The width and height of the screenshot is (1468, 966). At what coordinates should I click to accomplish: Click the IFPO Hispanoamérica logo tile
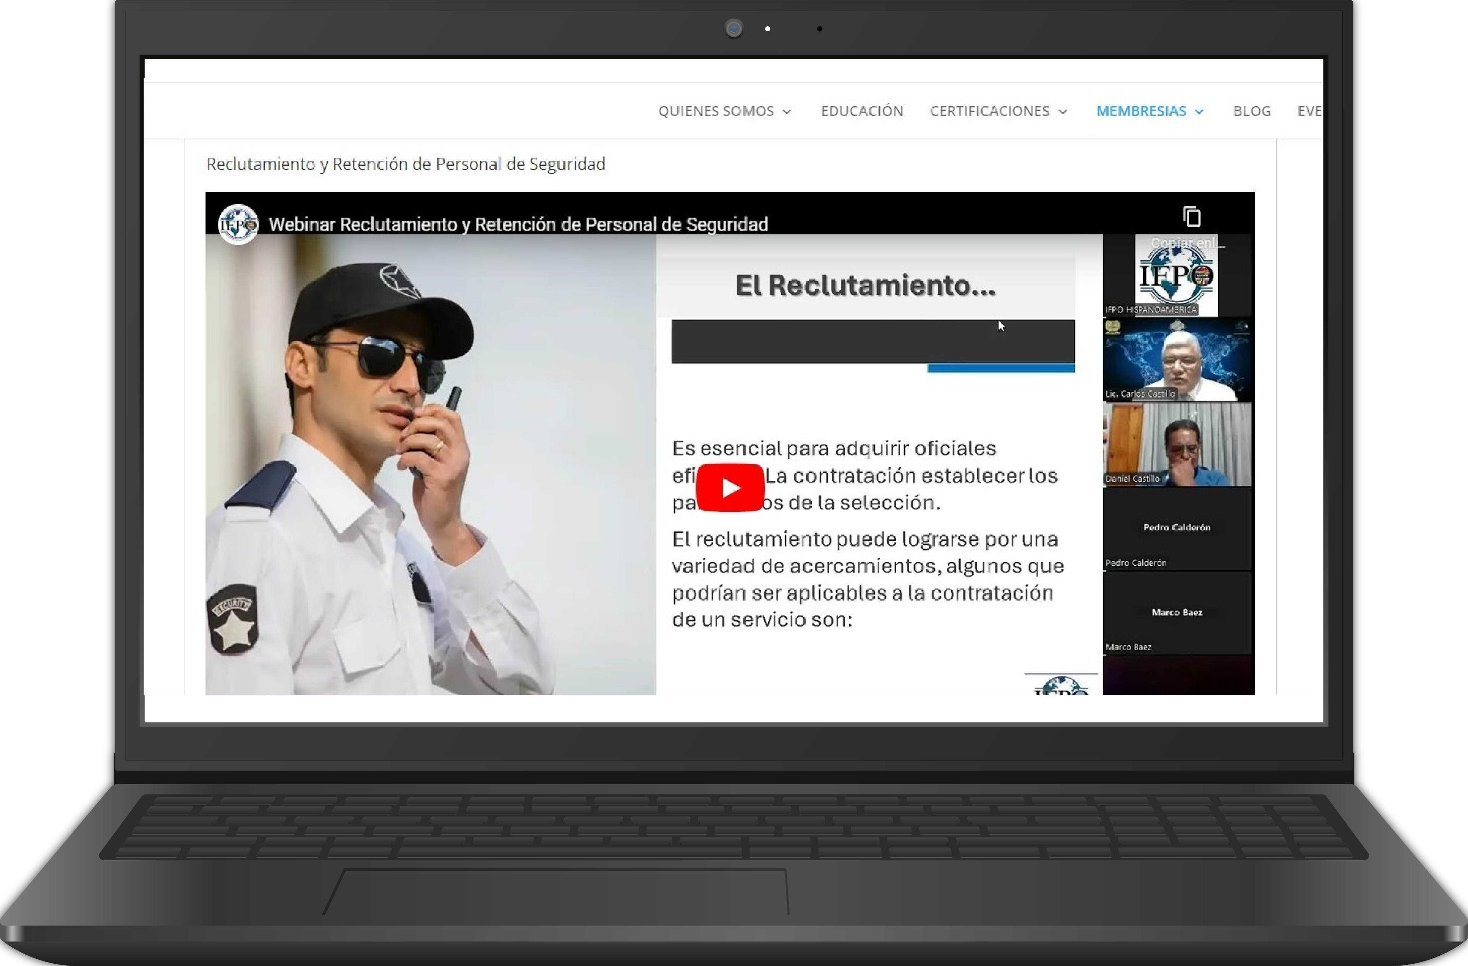coord(1176,276)
